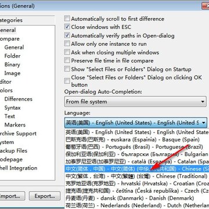The width and height of the screenshot is (209, 209).
Task: Open the Differences color category
Action: pyautogui.click(x=19, y=99)
